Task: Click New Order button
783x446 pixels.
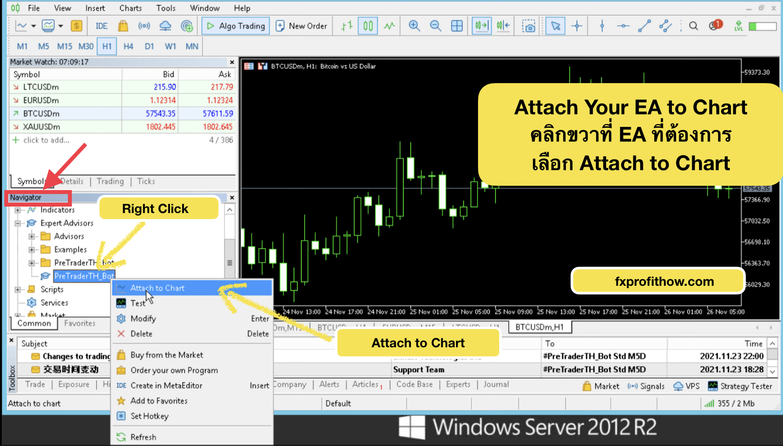Action: 302,26
